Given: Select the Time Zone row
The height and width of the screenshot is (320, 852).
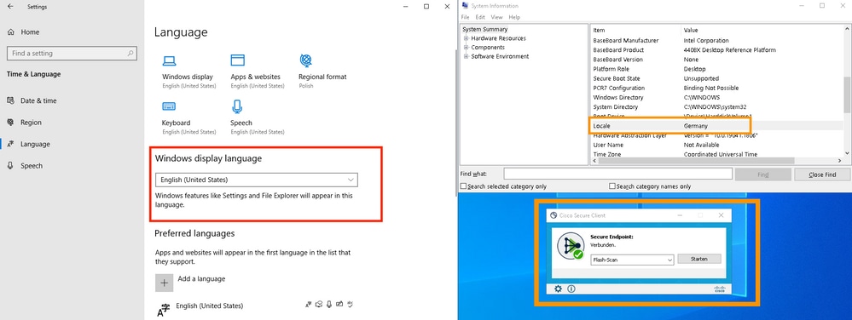Looking at the screenshot, I should point(716,155).
